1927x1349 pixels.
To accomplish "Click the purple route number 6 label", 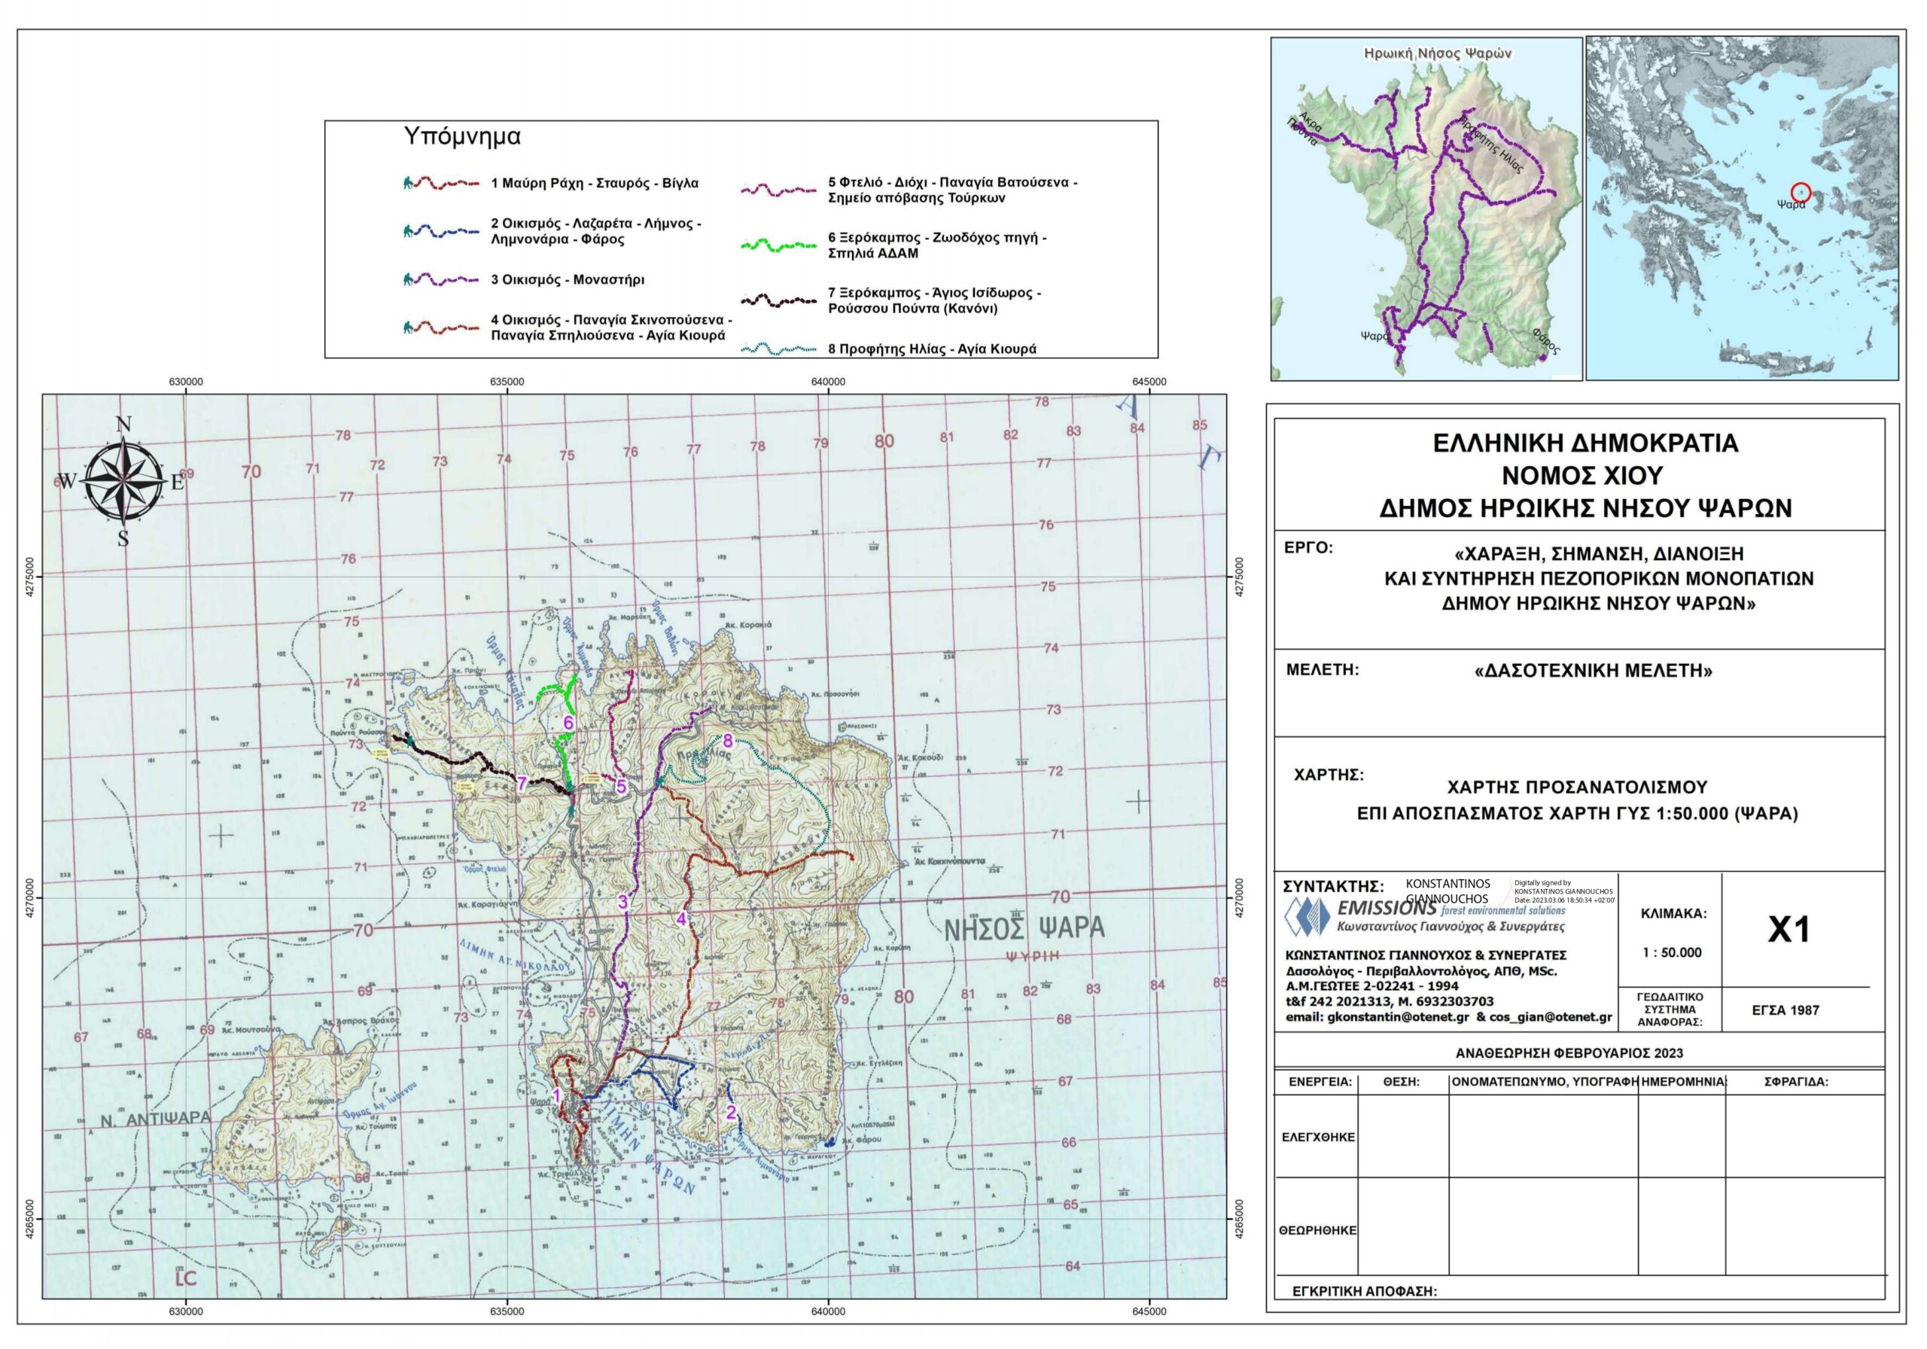I will click(x=568, y=722).
